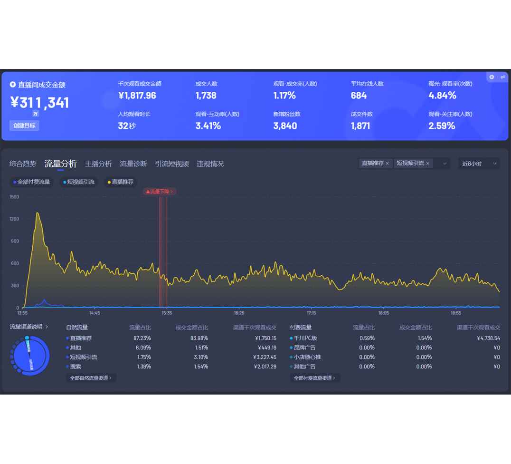Expand 流量渠道说明 chevron

(x=47, y=327)
